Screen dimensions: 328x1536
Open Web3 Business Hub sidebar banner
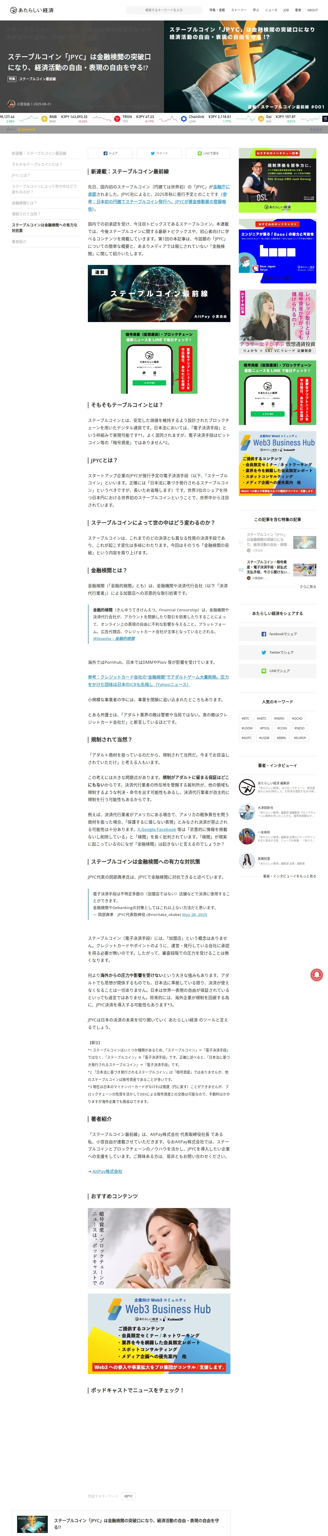pyautogui.click(x=277, y=463)
